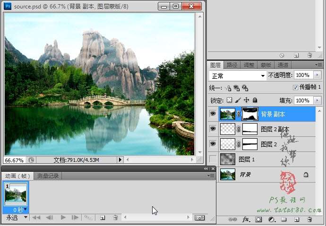
Task: Switch to the 通道 tab
Action: tap(283, 65)
